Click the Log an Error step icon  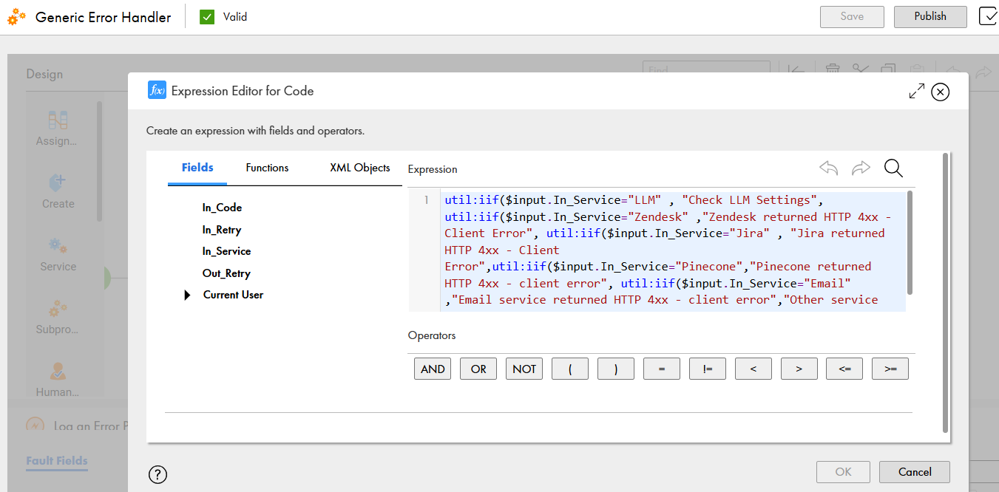click(x=35, y=426)
